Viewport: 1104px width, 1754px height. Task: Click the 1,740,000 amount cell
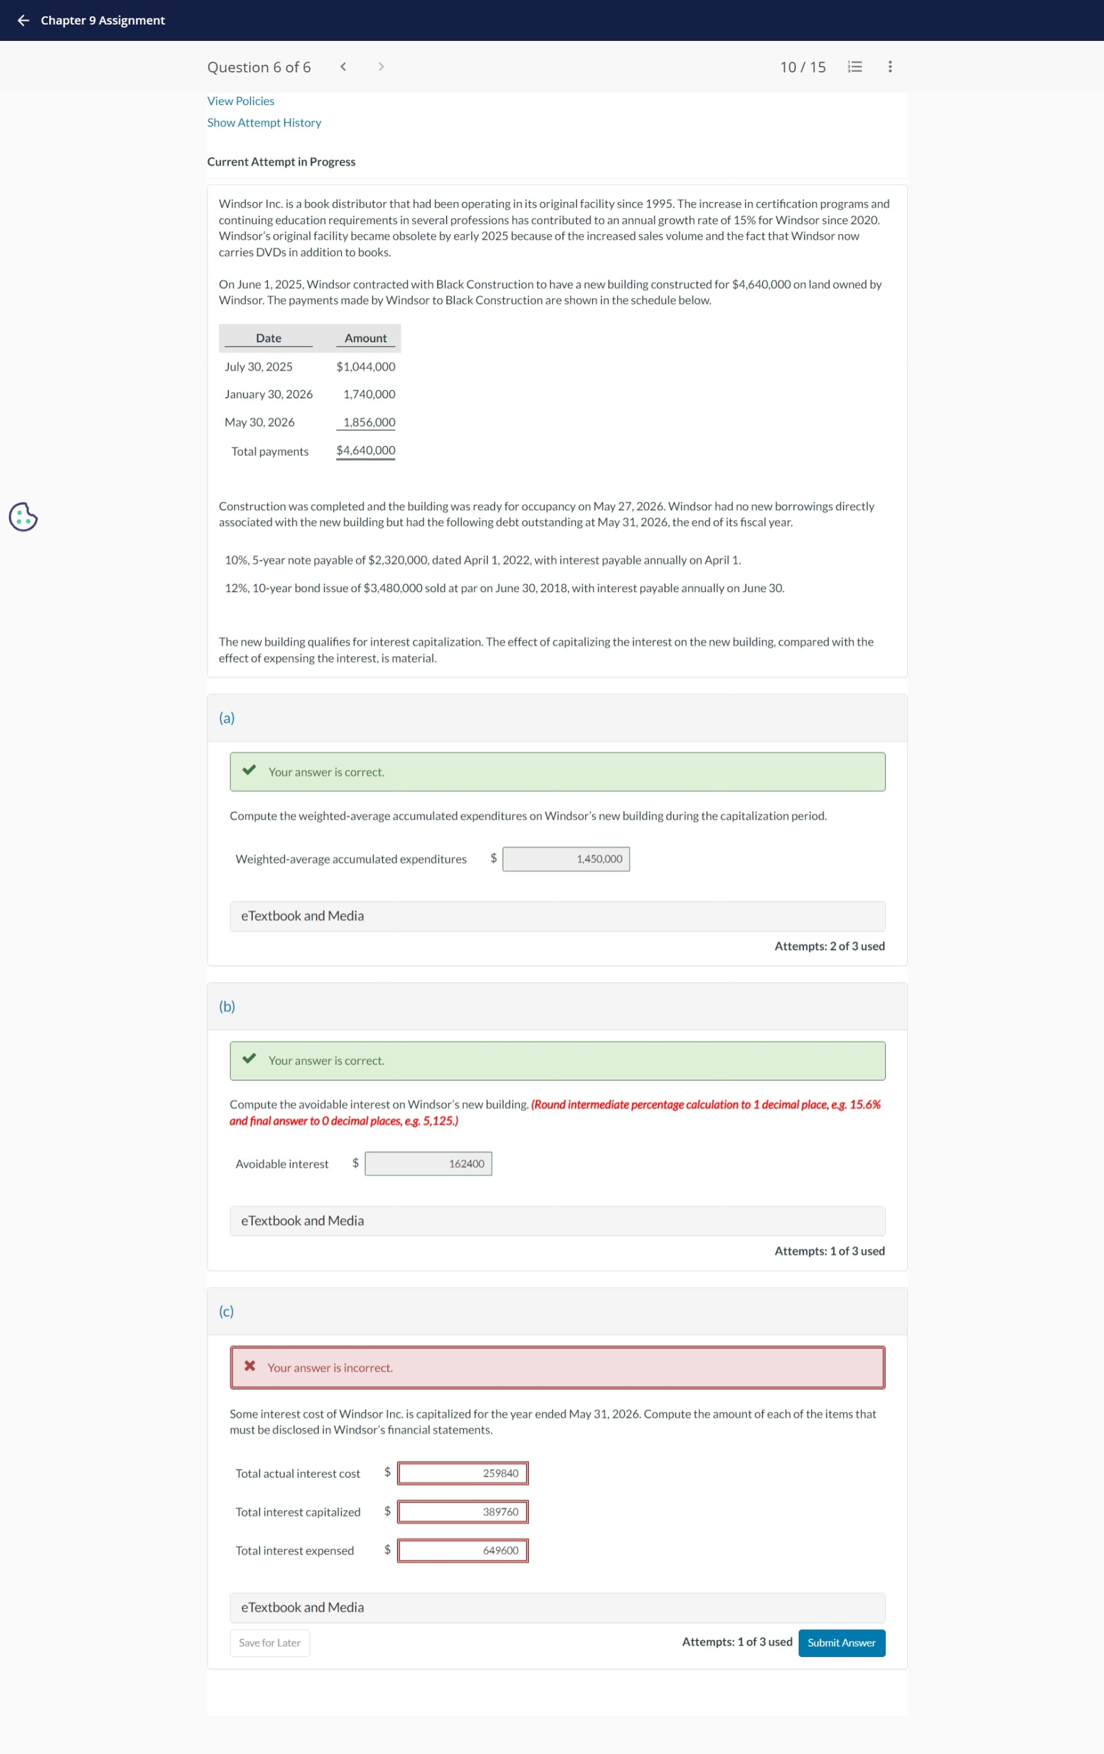(x=369, y=394)
